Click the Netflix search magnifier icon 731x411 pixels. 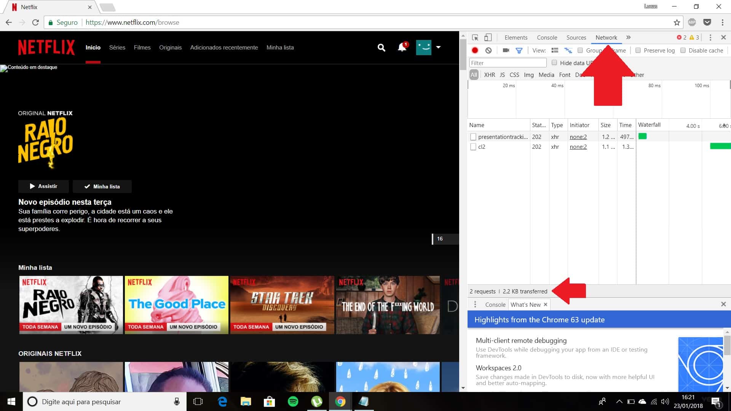tap(381, 48)
